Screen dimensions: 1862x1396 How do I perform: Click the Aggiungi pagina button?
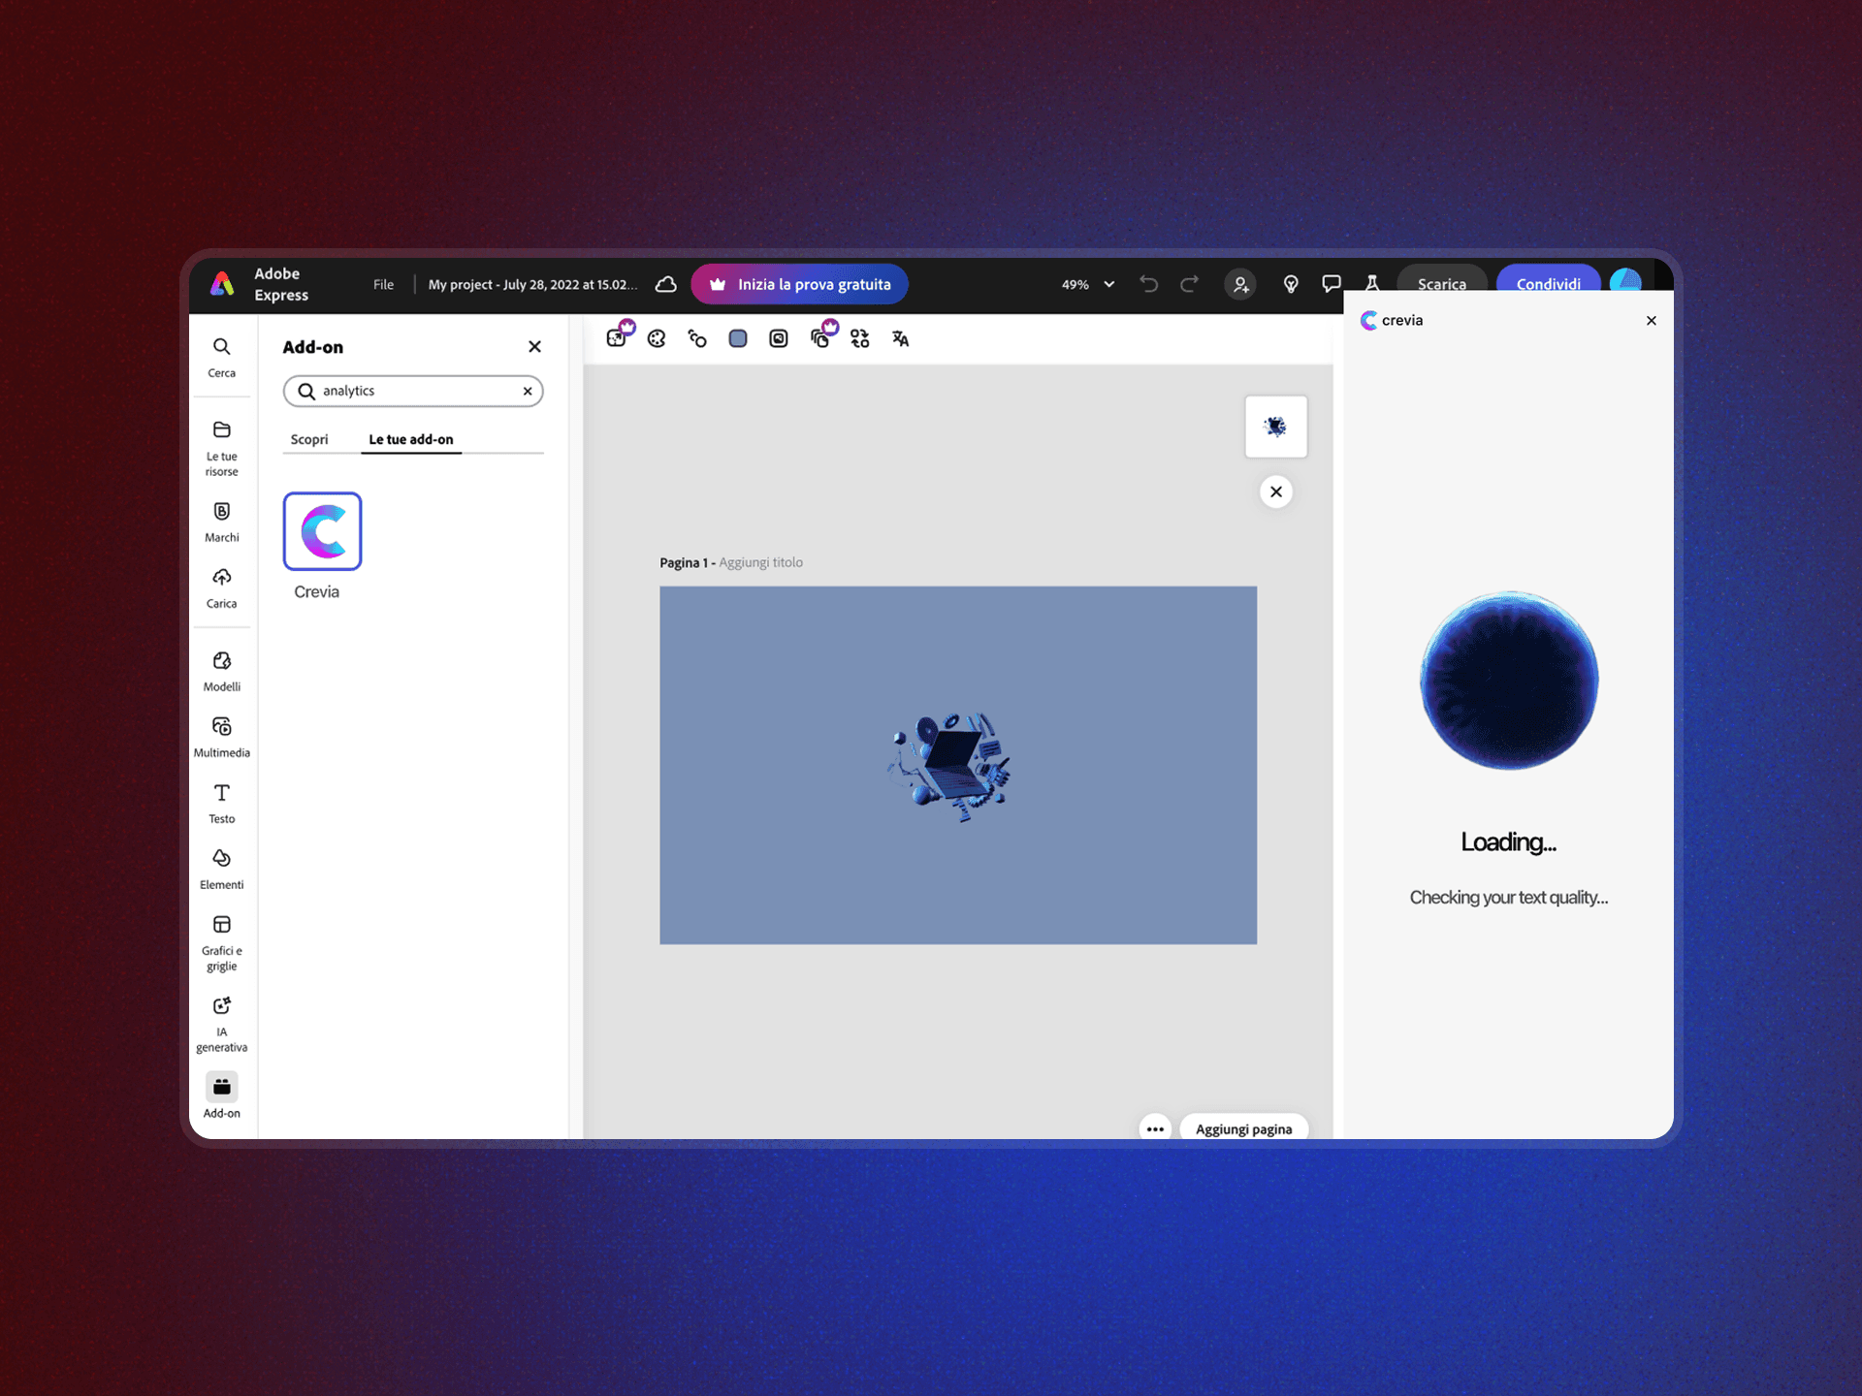click(x=1243, y=1128)
